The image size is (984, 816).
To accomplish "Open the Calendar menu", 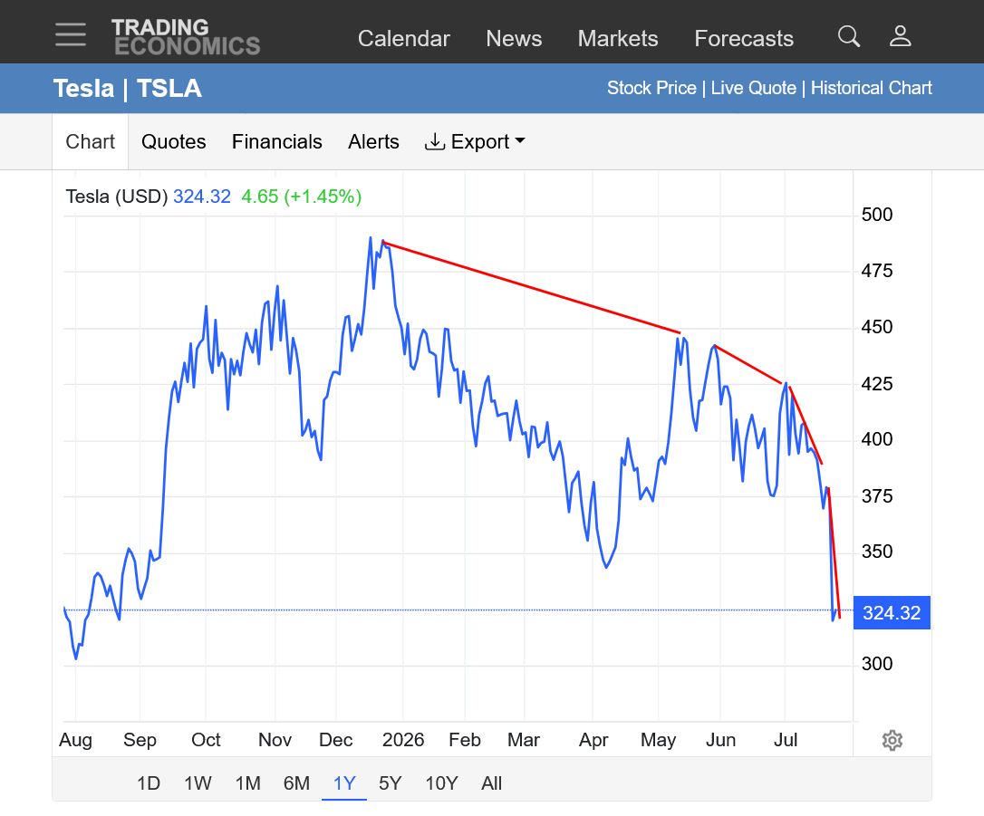I will (x=403, y=38).
